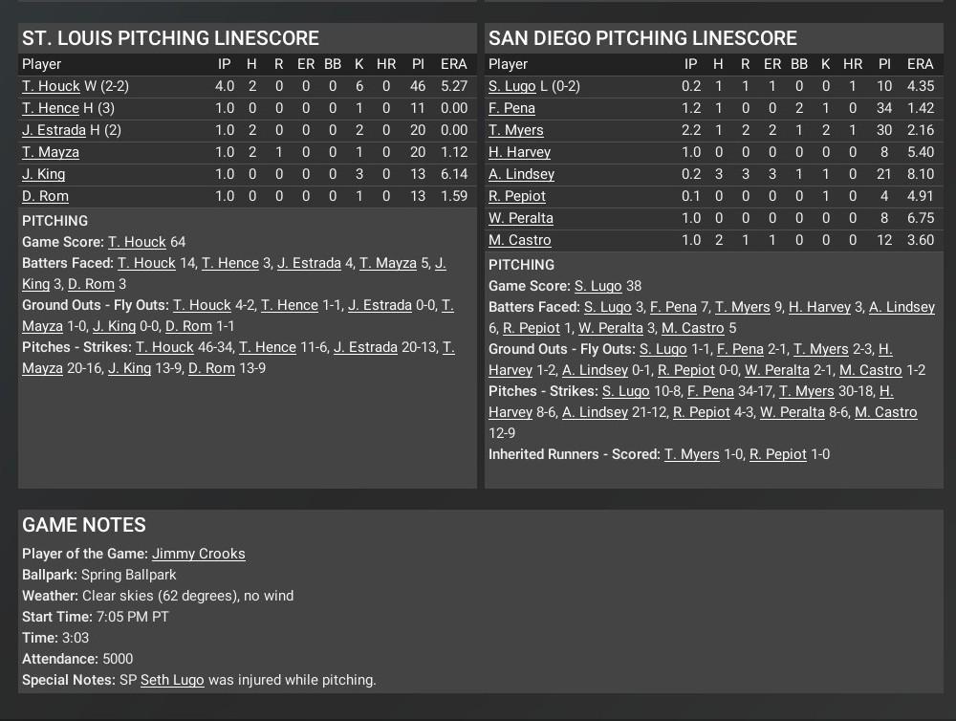
Task: Open T. Mayza in the St. Louis linescore table
Action: [51, 152]
